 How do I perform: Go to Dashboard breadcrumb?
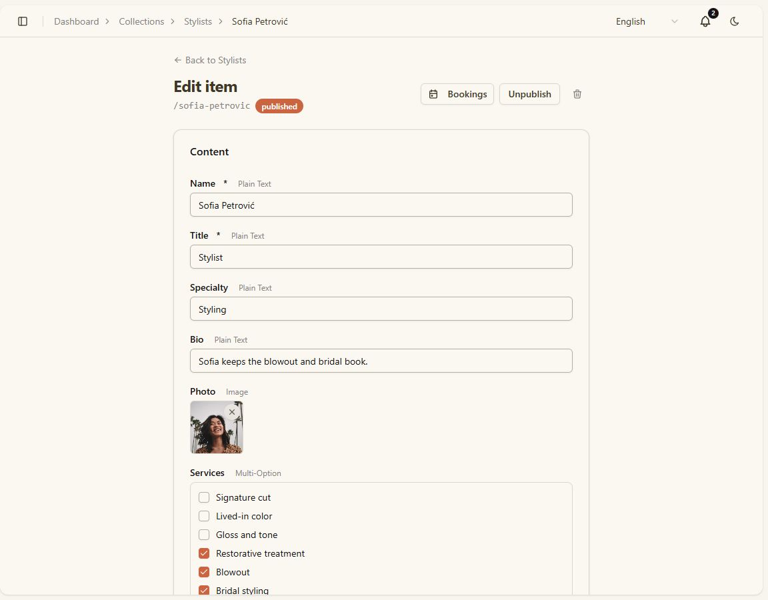77,21
